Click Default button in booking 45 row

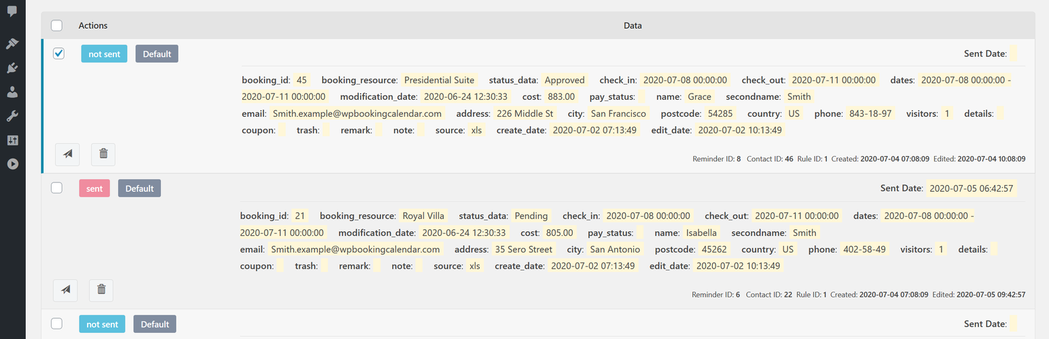pos(157,54)
